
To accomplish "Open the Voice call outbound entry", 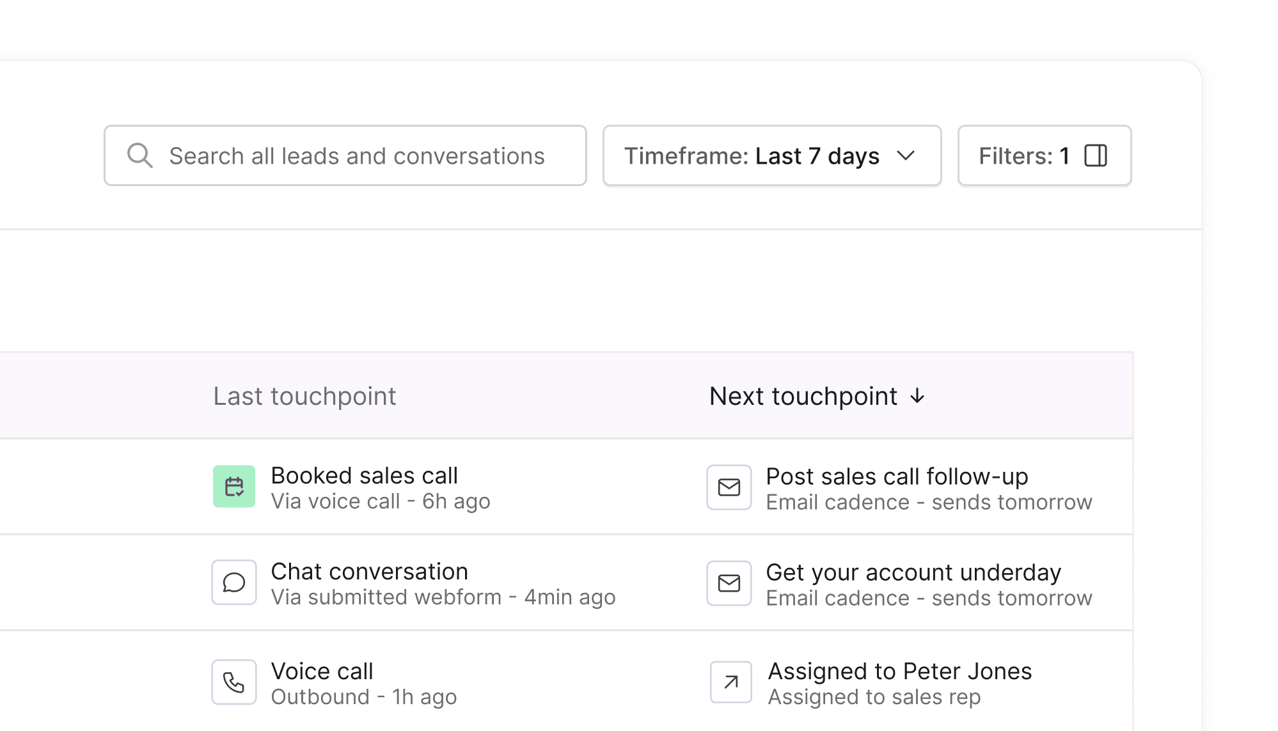I will click(x=322, y=672).
